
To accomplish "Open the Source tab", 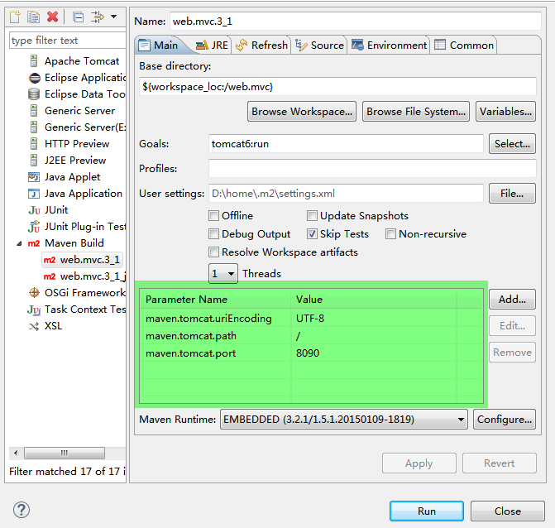I will click(x=319, y=46).
